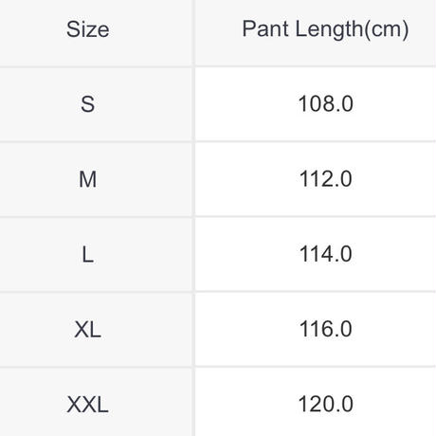Select the L size cell
436x436 pixels.
96,254
